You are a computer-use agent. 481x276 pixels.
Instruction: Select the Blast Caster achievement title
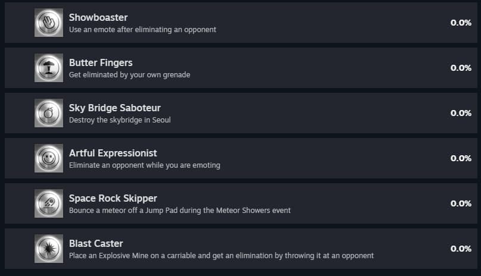click(96, 243)
